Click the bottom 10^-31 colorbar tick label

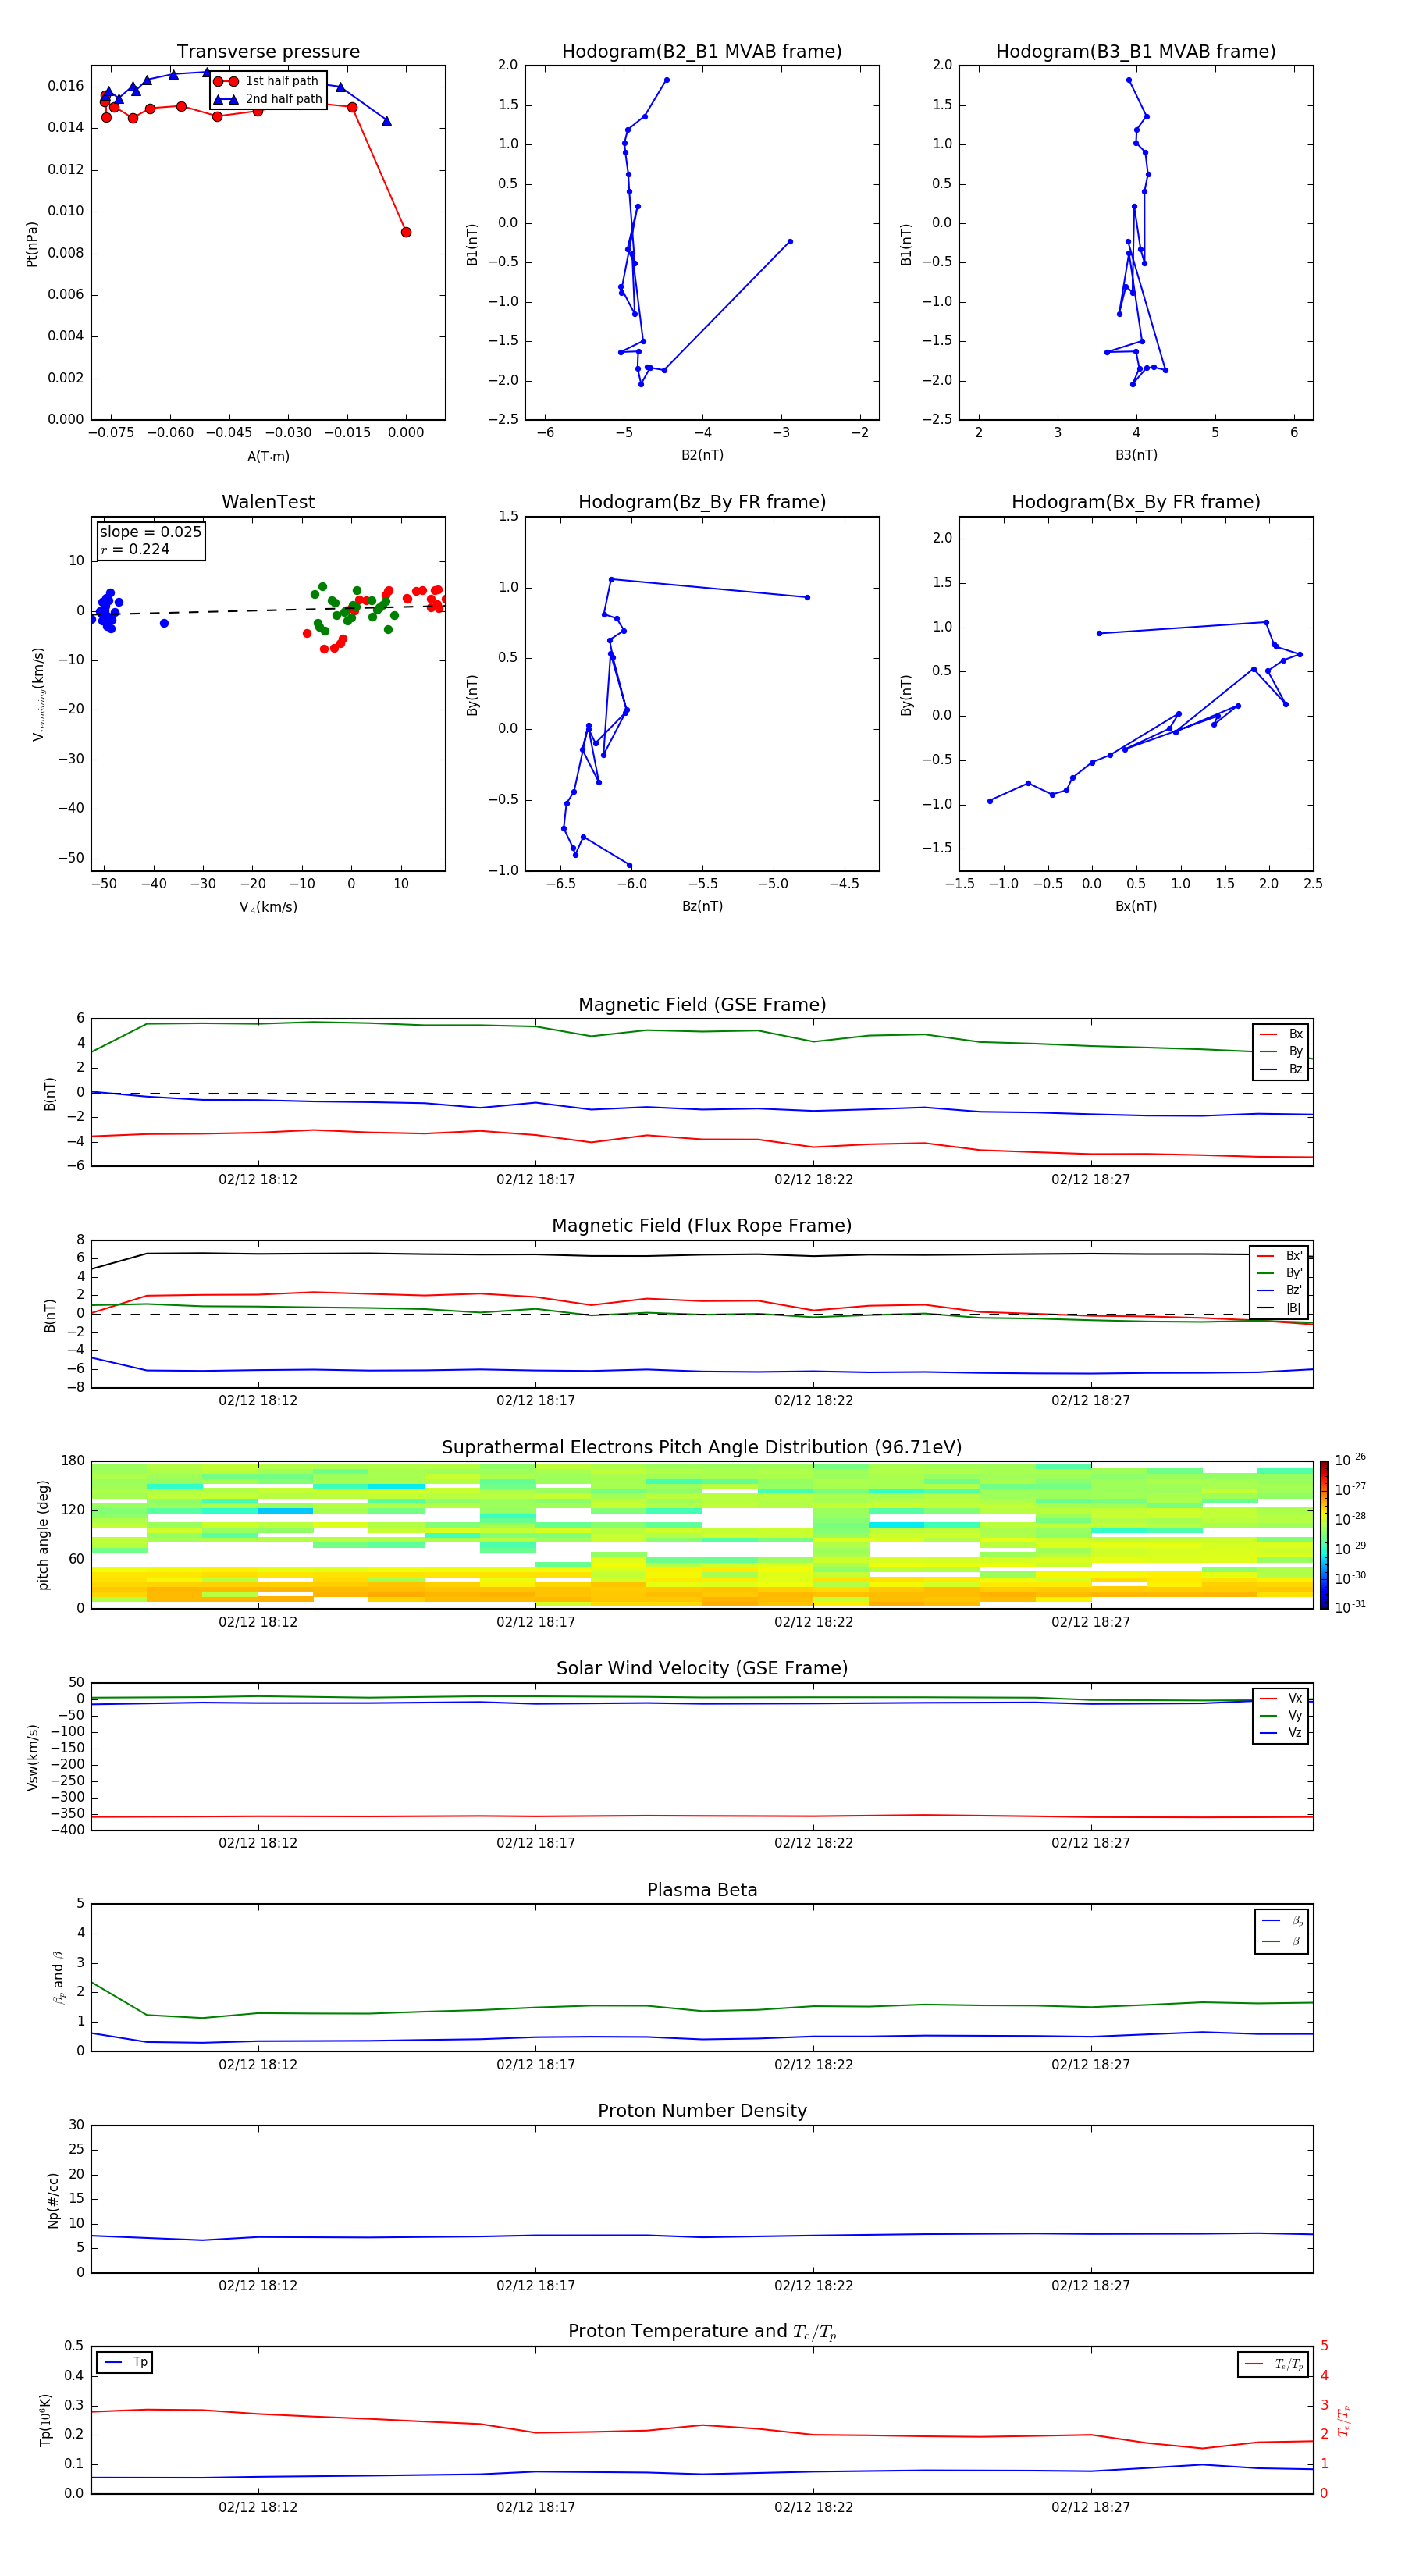(1350, 1607)
